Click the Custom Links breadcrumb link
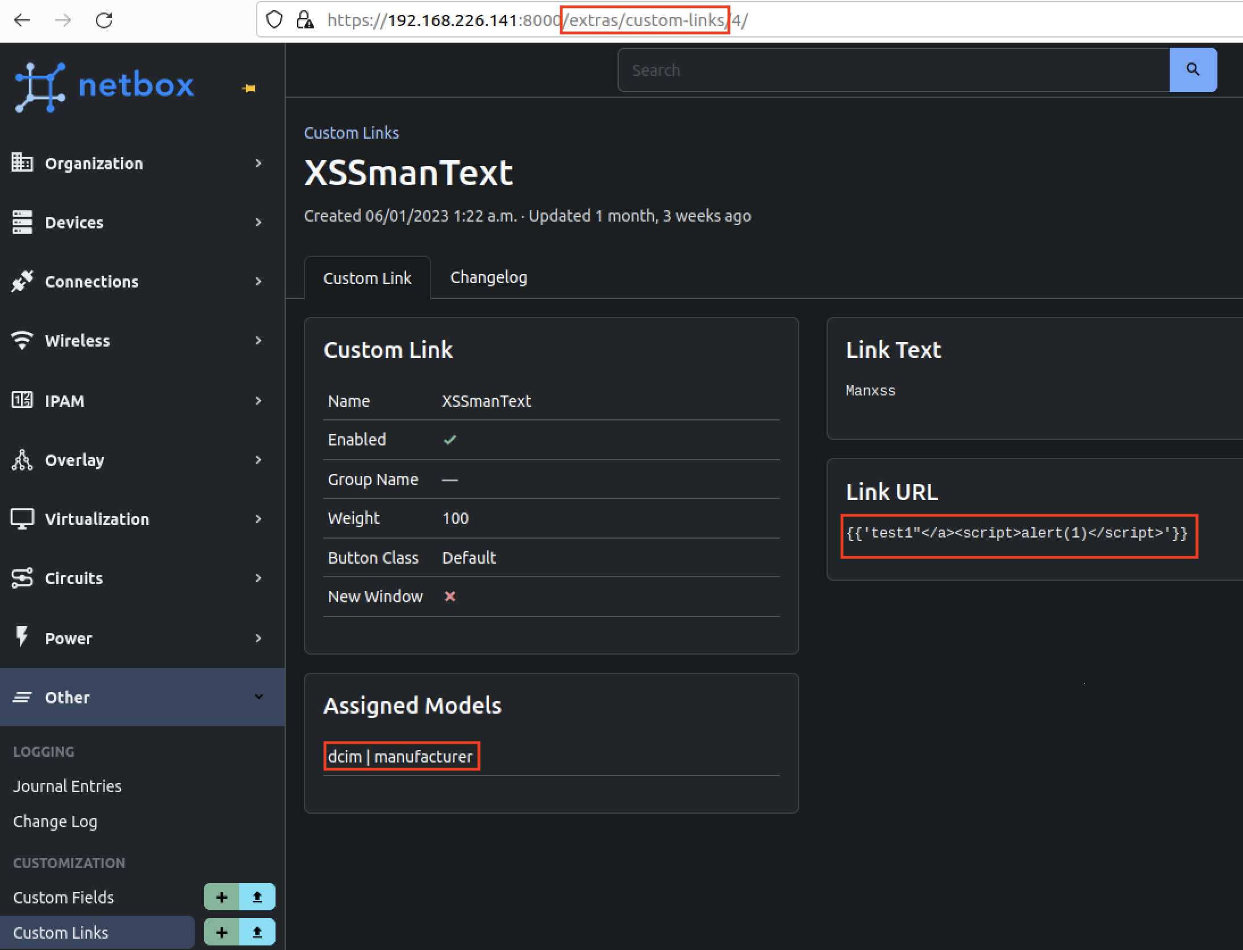 click(351, 133)
